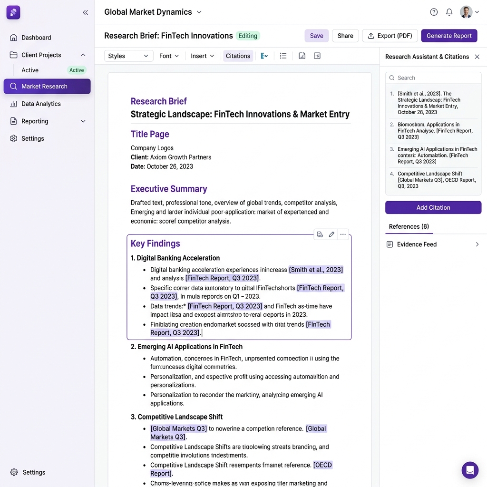Click the Executive Summary heading

169,189
